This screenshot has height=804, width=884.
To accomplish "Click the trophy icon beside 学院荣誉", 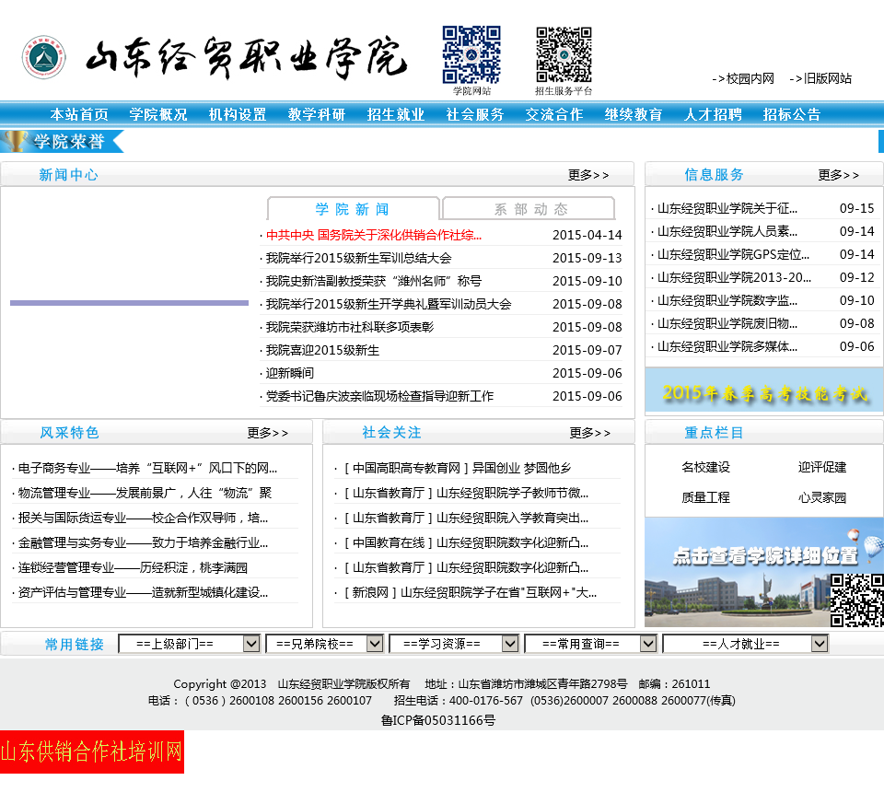I will 16,141.
